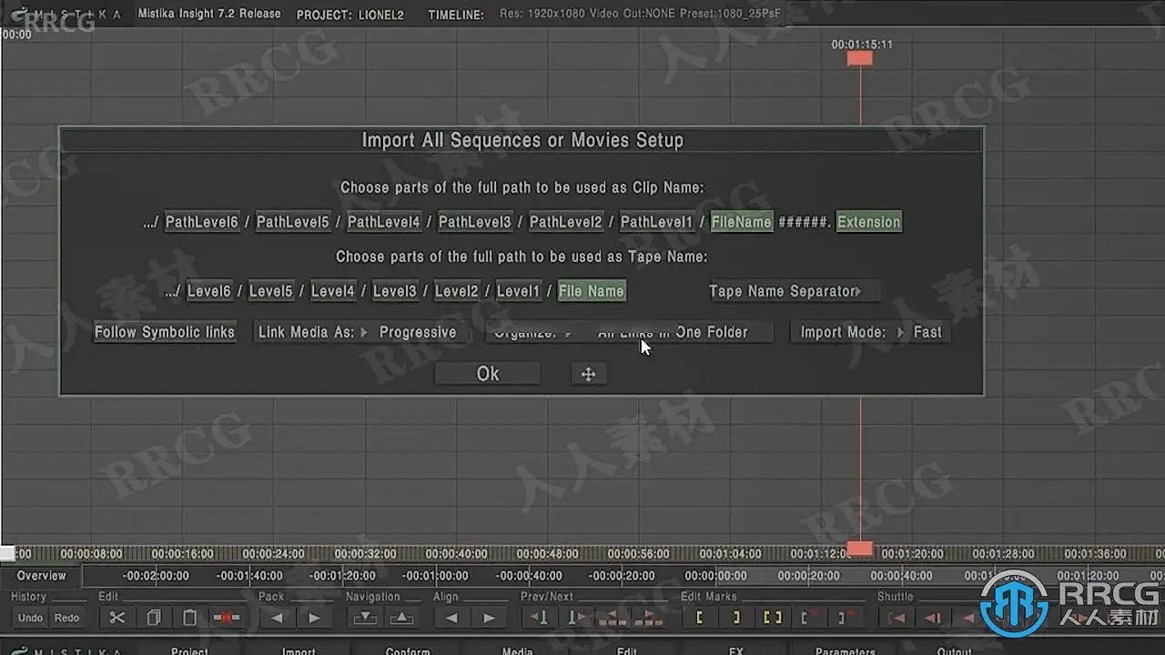Click the left icon under Navigation
This screenshot has height=655, width=1165.
tap(364, 618)
